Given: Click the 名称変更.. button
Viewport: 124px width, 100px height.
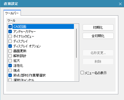Looking at the screenshot, I should pyautogui.click(x=98, y=53).
